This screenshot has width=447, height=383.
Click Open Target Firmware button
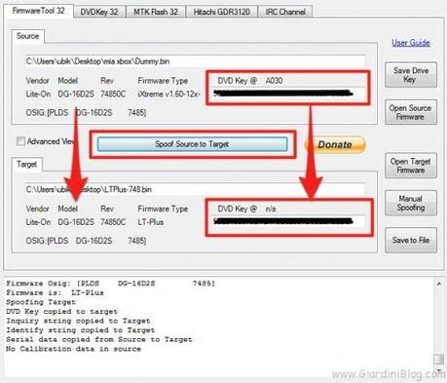[x=411, y=166]
